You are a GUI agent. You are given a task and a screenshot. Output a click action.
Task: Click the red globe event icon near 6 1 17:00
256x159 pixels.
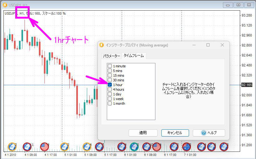[x=174, y=147]
